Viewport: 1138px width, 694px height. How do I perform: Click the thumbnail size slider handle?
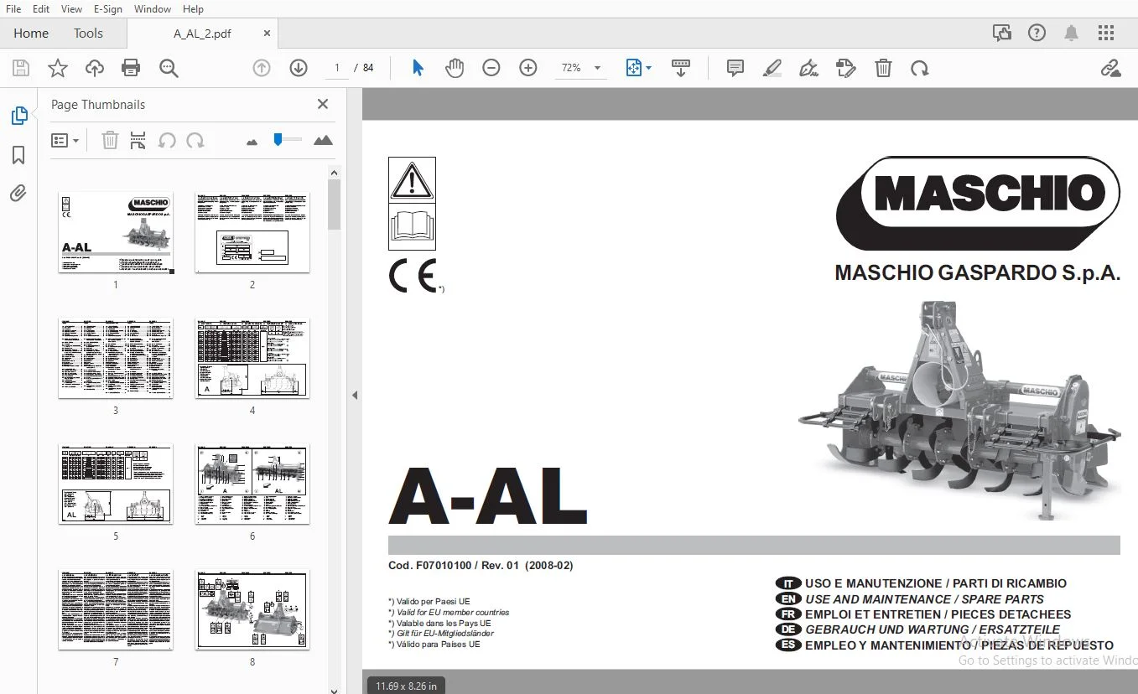278,139
